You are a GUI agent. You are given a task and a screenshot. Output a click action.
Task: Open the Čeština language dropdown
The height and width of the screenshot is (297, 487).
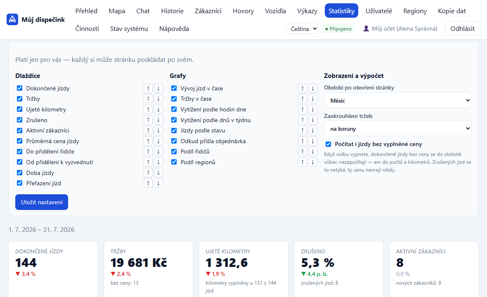point(302,28)
